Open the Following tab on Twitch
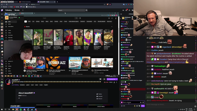Screen dimensions: 197x111 (x=9, y=10)
